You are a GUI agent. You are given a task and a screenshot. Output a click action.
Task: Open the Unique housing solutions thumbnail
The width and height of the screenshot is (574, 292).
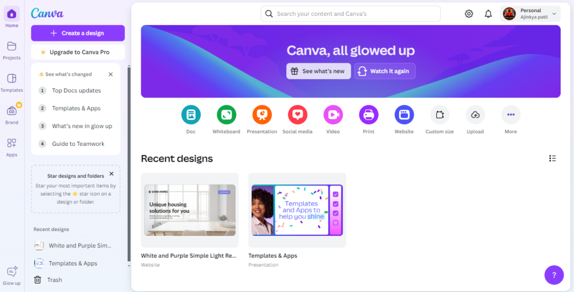click(x=189, y=210)
